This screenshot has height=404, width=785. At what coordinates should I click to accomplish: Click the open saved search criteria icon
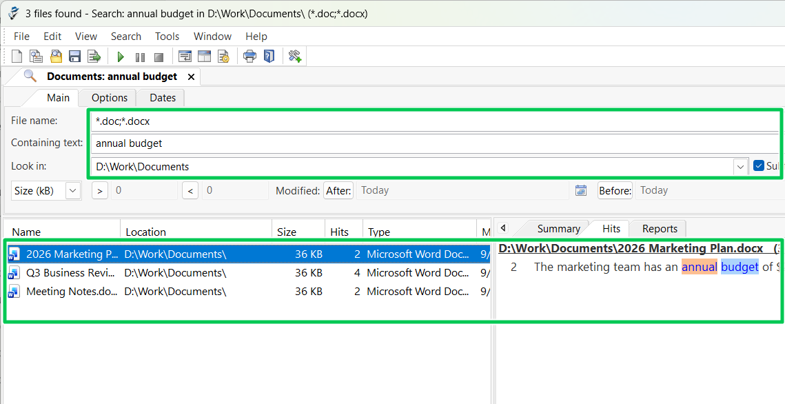coord(36,56)
